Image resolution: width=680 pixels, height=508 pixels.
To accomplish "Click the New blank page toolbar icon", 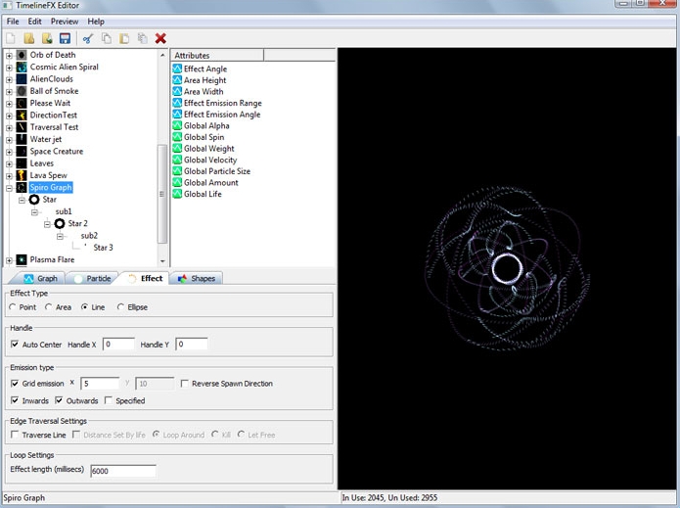I will [11, 38].
